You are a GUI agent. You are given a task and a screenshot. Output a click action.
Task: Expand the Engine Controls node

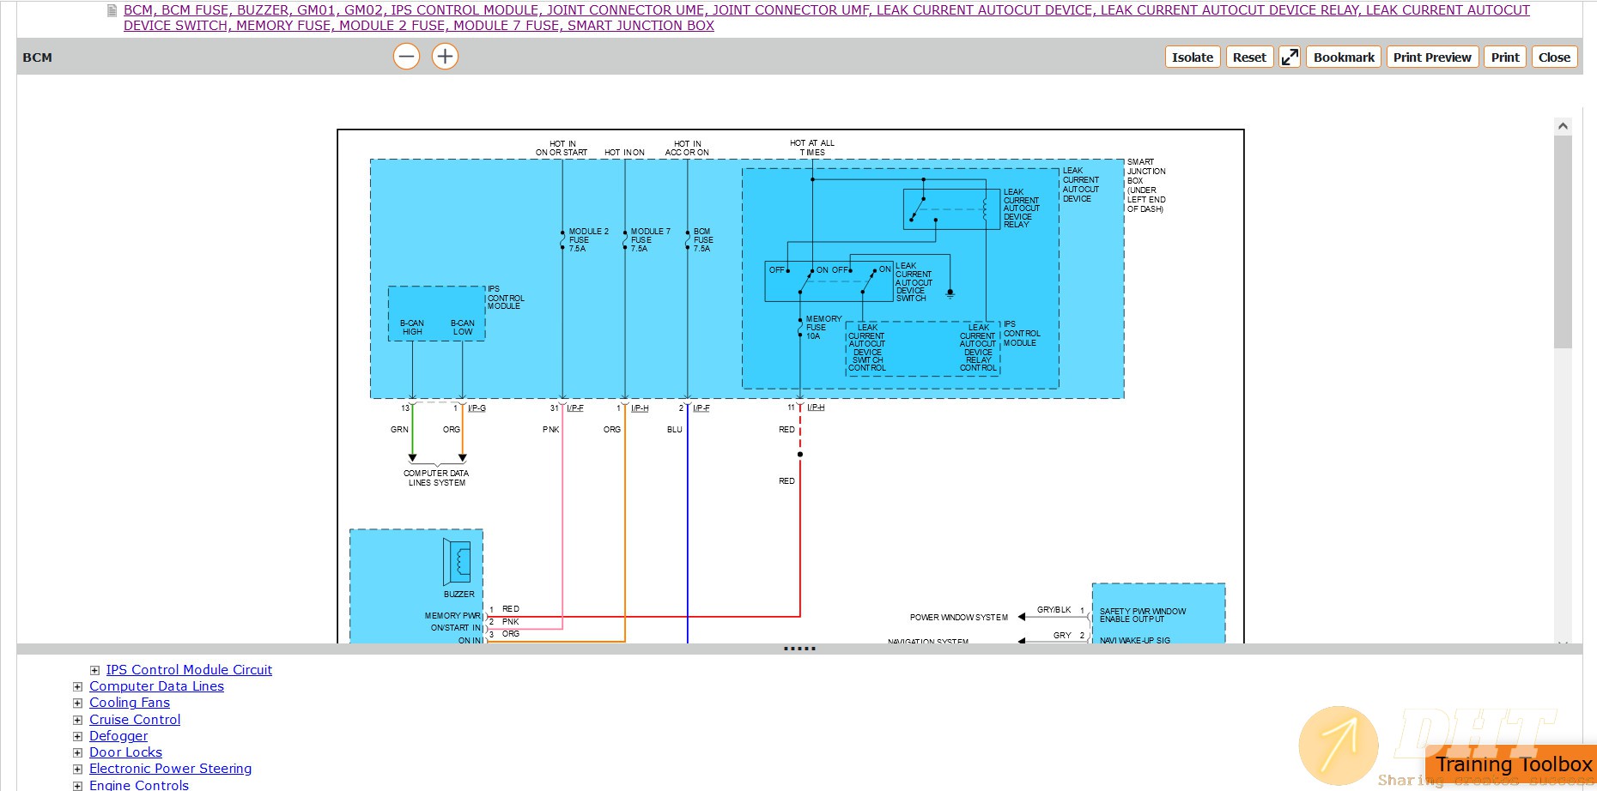(78, 785)
